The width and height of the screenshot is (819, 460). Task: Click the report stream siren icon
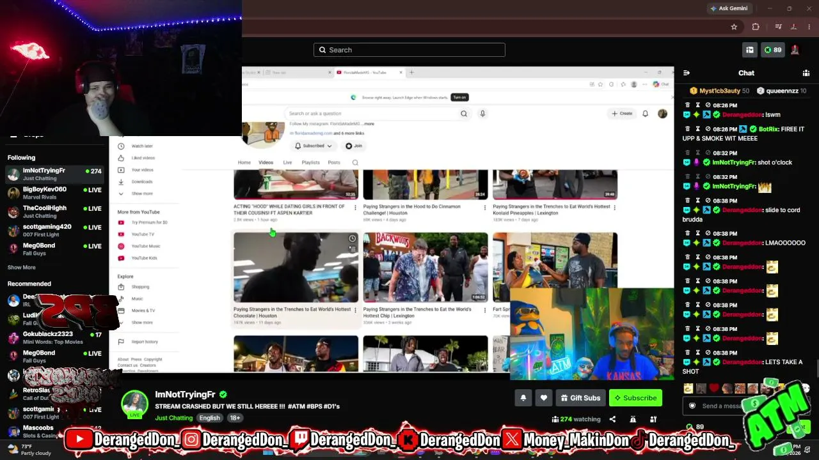click(x=633, y=419)
